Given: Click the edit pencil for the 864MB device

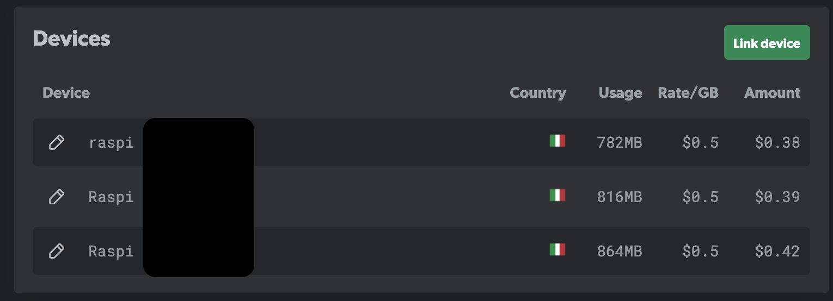Looking at the screenshot, I should tap(57, 251).
